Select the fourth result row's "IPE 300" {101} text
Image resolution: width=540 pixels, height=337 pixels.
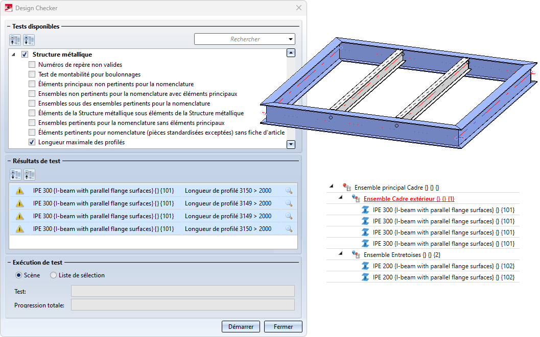point(103,229)
